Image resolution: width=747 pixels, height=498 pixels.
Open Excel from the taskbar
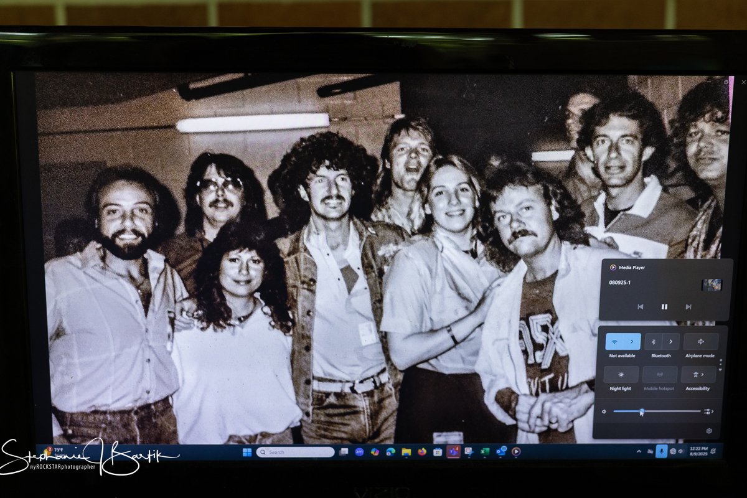pyautogui.click(x=485, y=452)
